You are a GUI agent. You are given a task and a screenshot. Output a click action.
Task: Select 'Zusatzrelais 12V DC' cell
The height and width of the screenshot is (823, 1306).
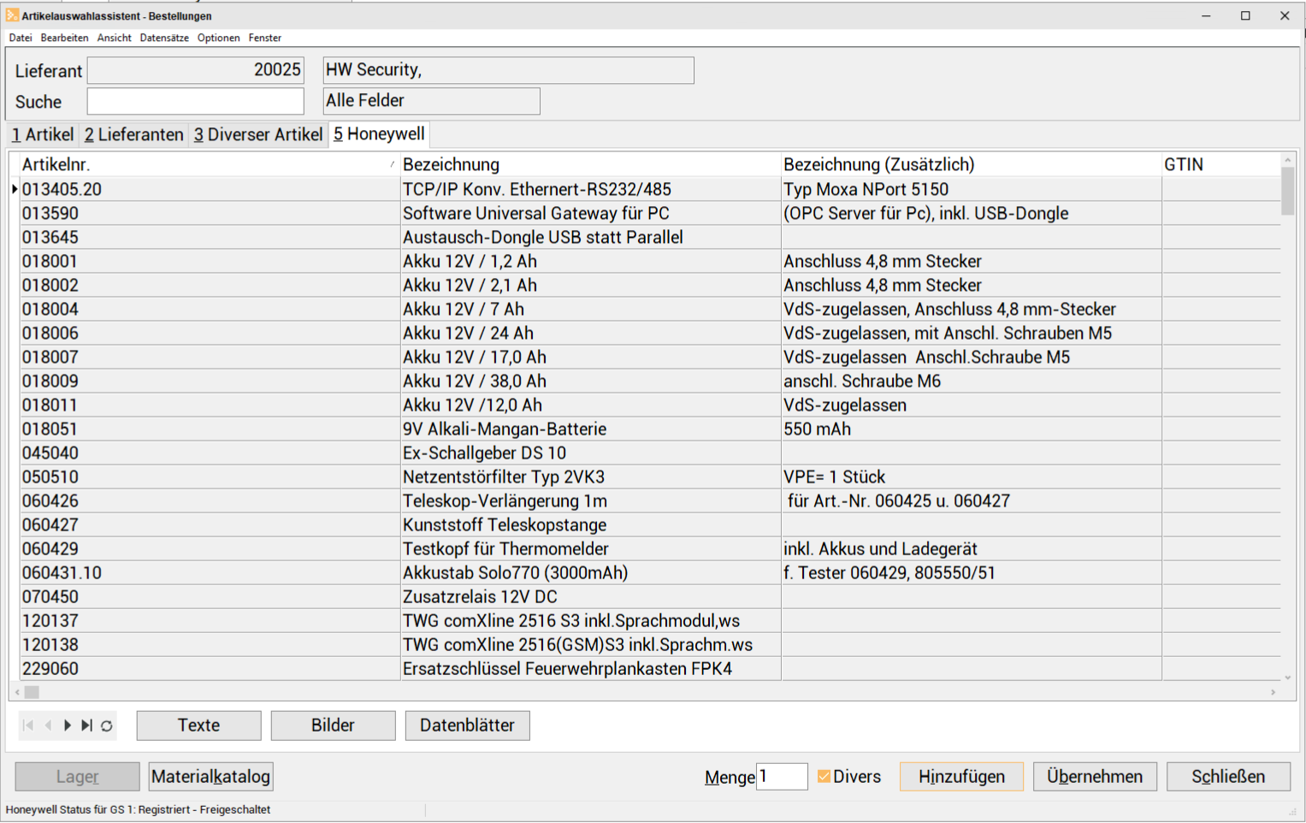(590, 596)
